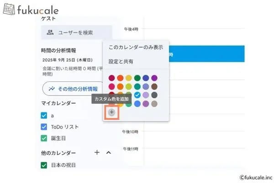This screenshot has height=183, width=274.
Task: Disable the 日本の祝日 calendar checkbox
Action: pyautogui.click(x=44, y=165)
